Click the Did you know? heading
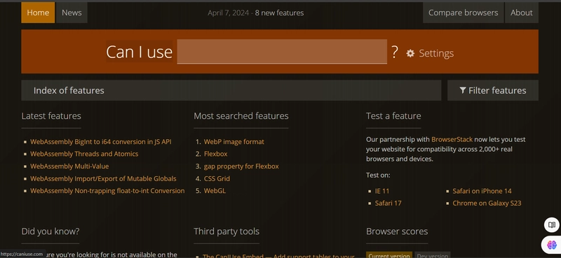Viewport: 561px width, 258px height. (x=50, y=231)
